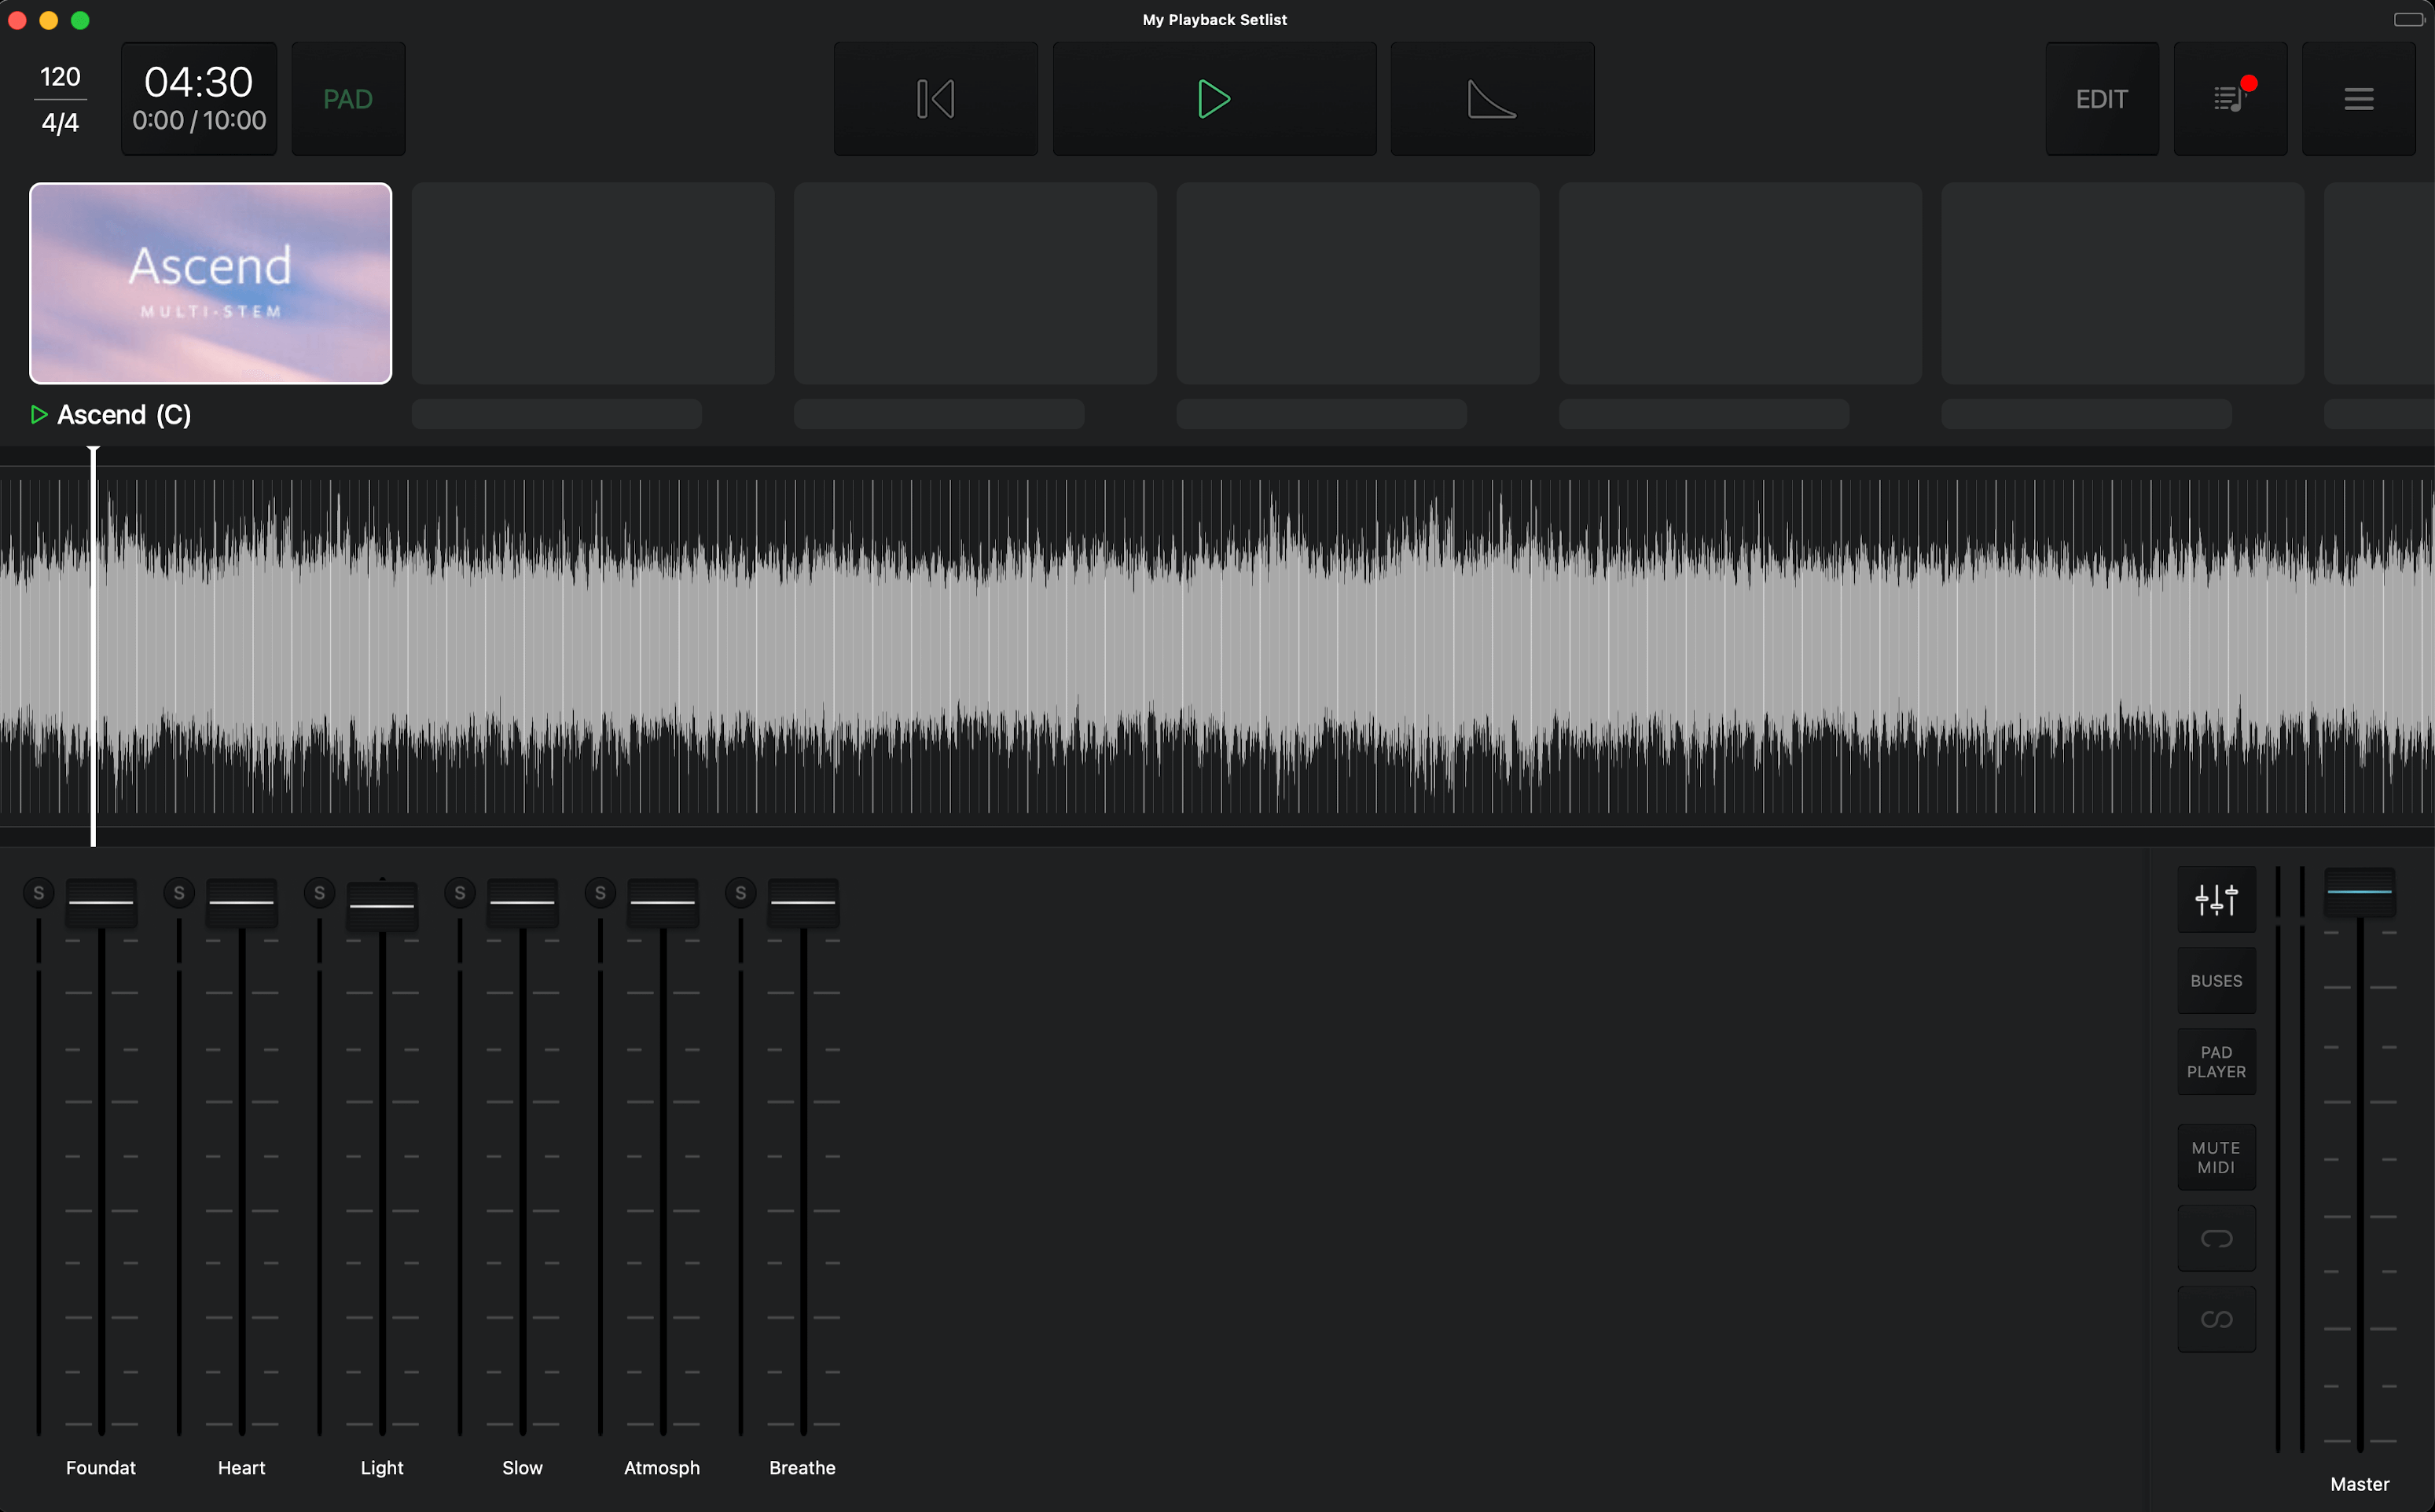Click the Foundat volume fader handle

tap(101, 902)
